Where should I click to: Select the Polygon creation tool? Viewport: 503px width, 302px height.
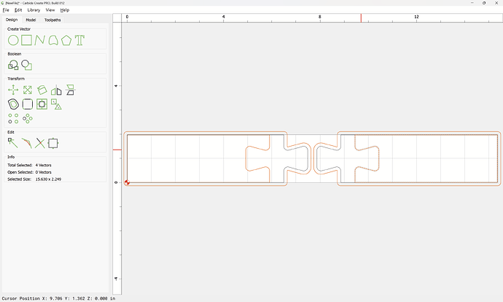coord(66,40)
